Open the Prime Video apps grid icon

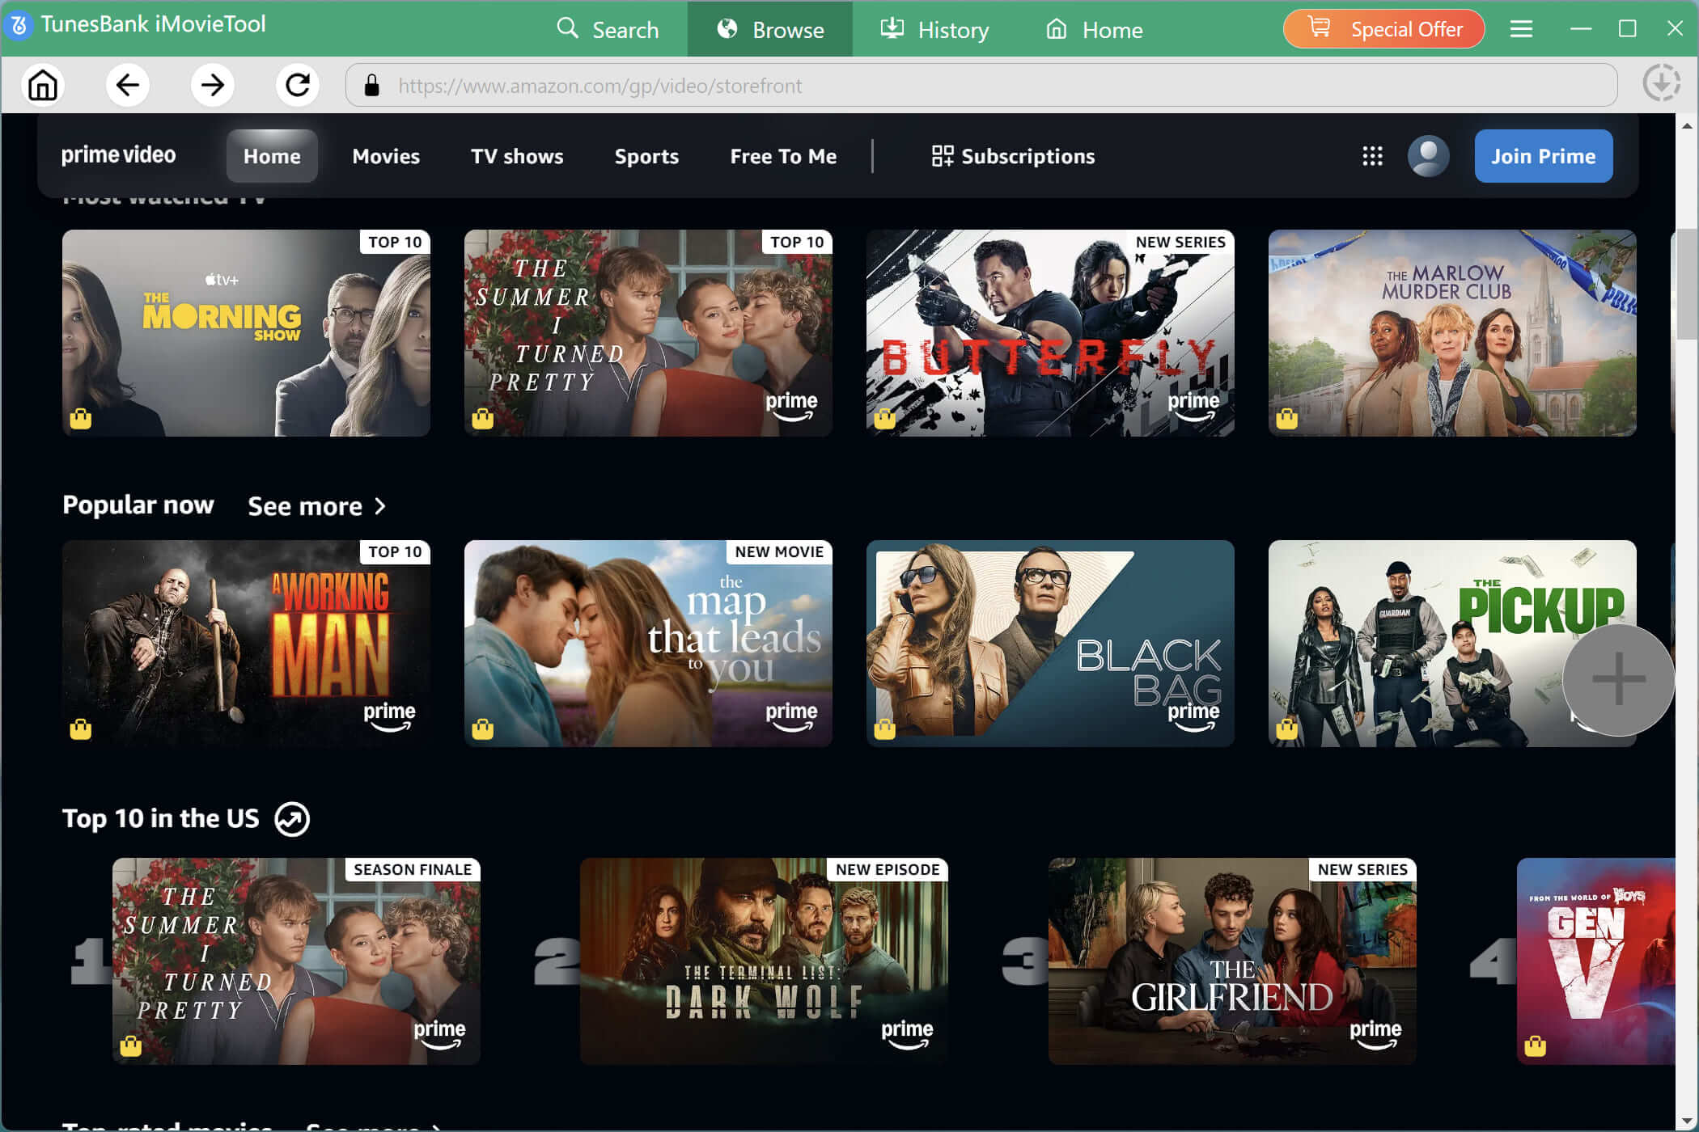click(x=1372, y=156)
